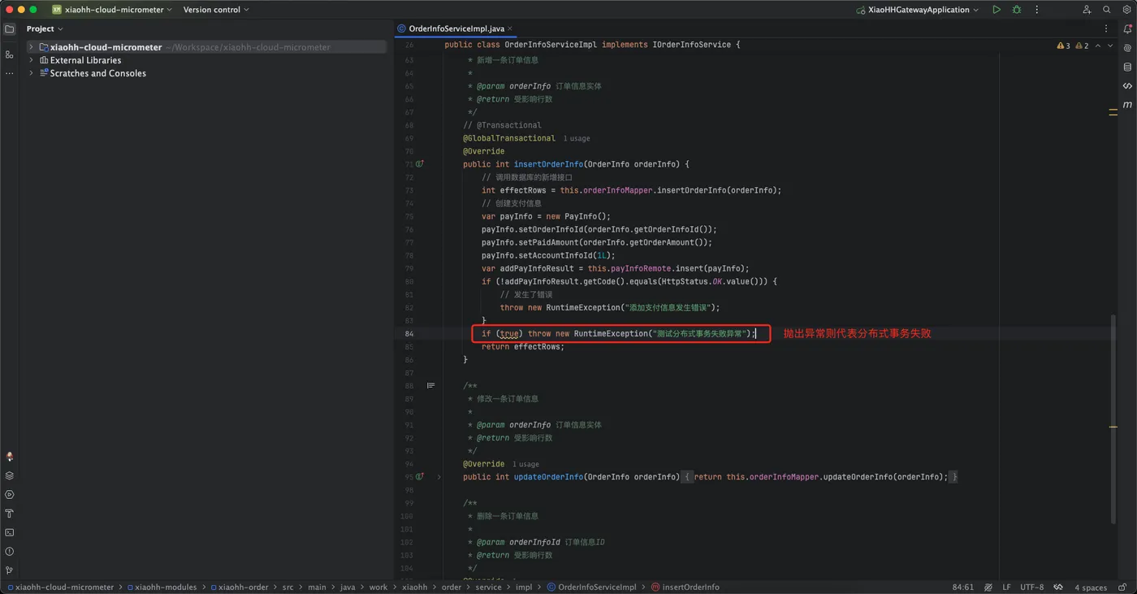The image size is (1137, 594).
Task: Click gutter override icon on line 95
Action: [420, 477]
